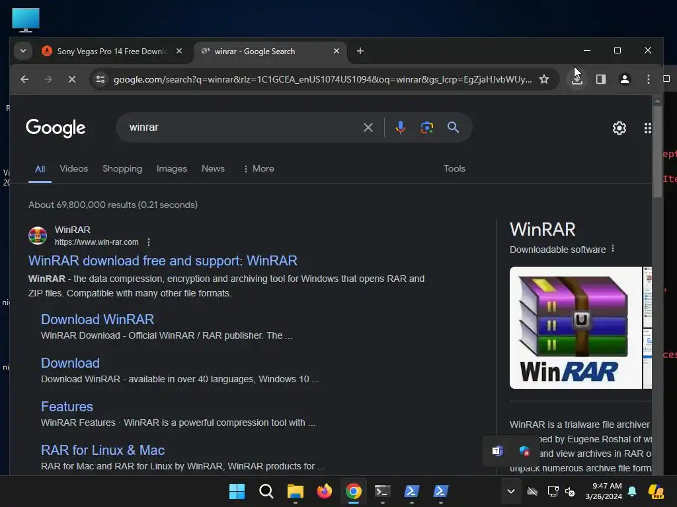Viewport: 677px width, 507px height.
Task: Click the Chrome taskbar icon
Action: point(353,491)
